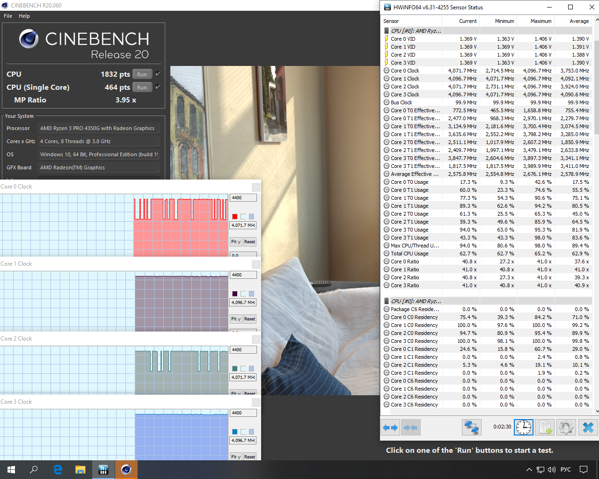Click the clock icon to reset min/max values
The height and width of the screenshot is (479, 599).
[x=524, y=427]
